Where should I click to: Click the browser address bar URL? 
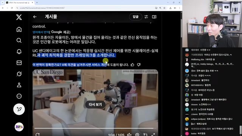point(42,8)
